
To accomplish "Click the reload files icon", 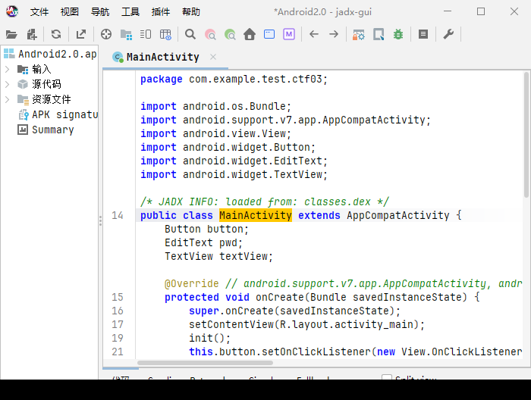I will [x=56, y=34].
